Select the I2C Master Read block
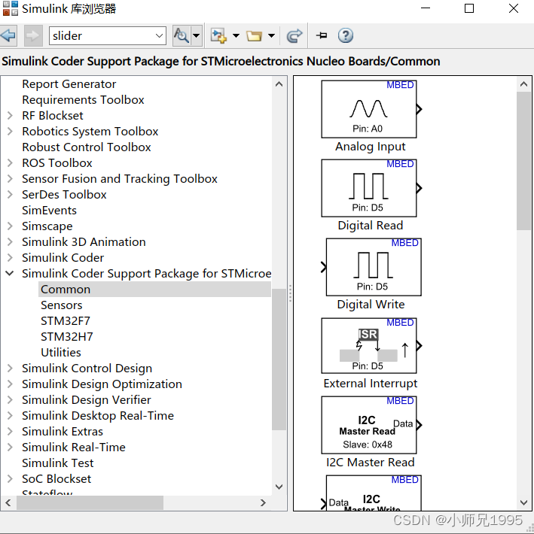534x534 pixels. (x=369, y=425)
